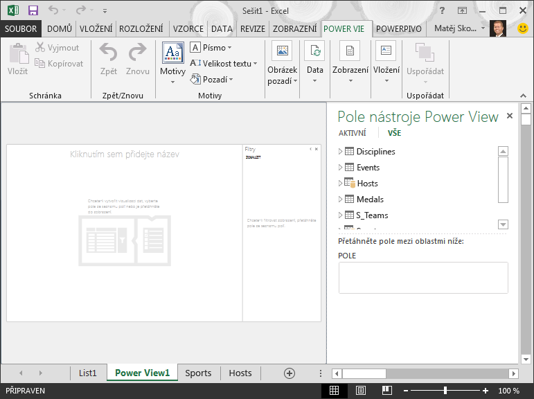Expand the Hosts table
The height and width of the screenshot is (399, 534).
click(x=340, y=184)
